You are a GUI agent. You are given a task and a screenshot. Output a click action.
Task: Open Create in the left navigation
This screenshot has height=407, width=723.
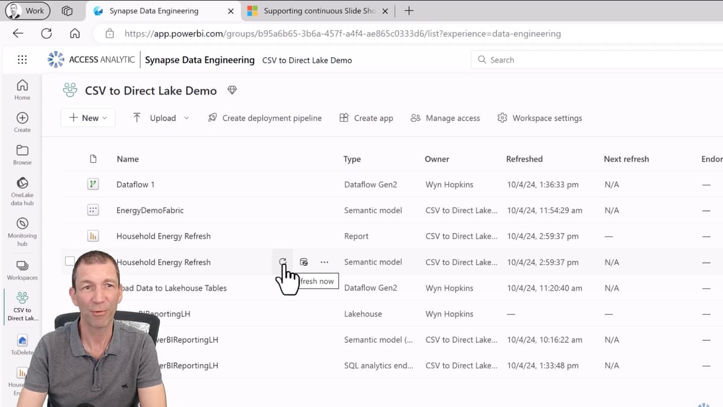[22, 122]
